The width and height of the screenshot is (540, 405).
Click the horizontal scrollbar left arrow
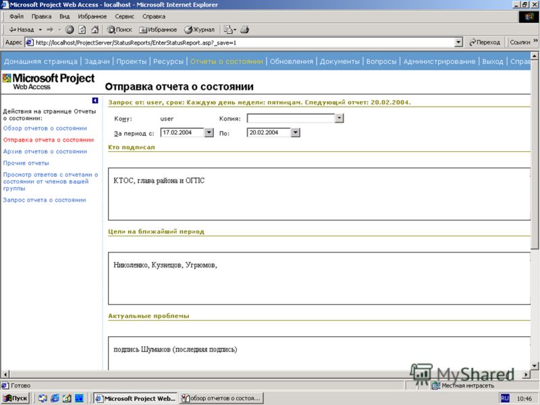tap(5, 374)
